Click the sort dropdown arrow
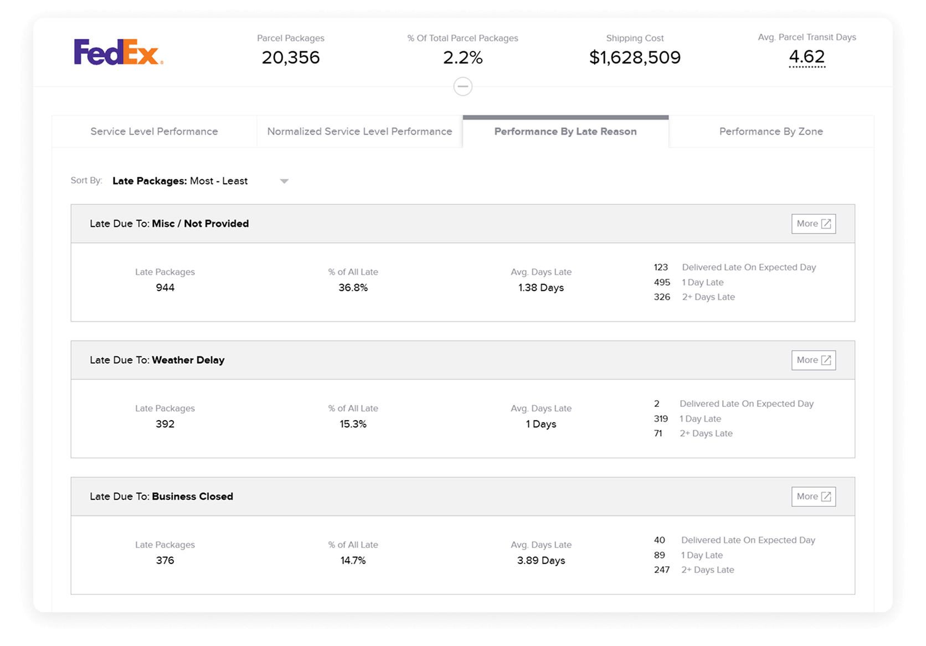The width and height of the screenshot is (926, 646). coord(284,181)
